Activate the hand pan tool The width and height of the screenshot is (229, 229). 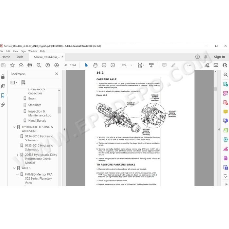click(95, 65)
